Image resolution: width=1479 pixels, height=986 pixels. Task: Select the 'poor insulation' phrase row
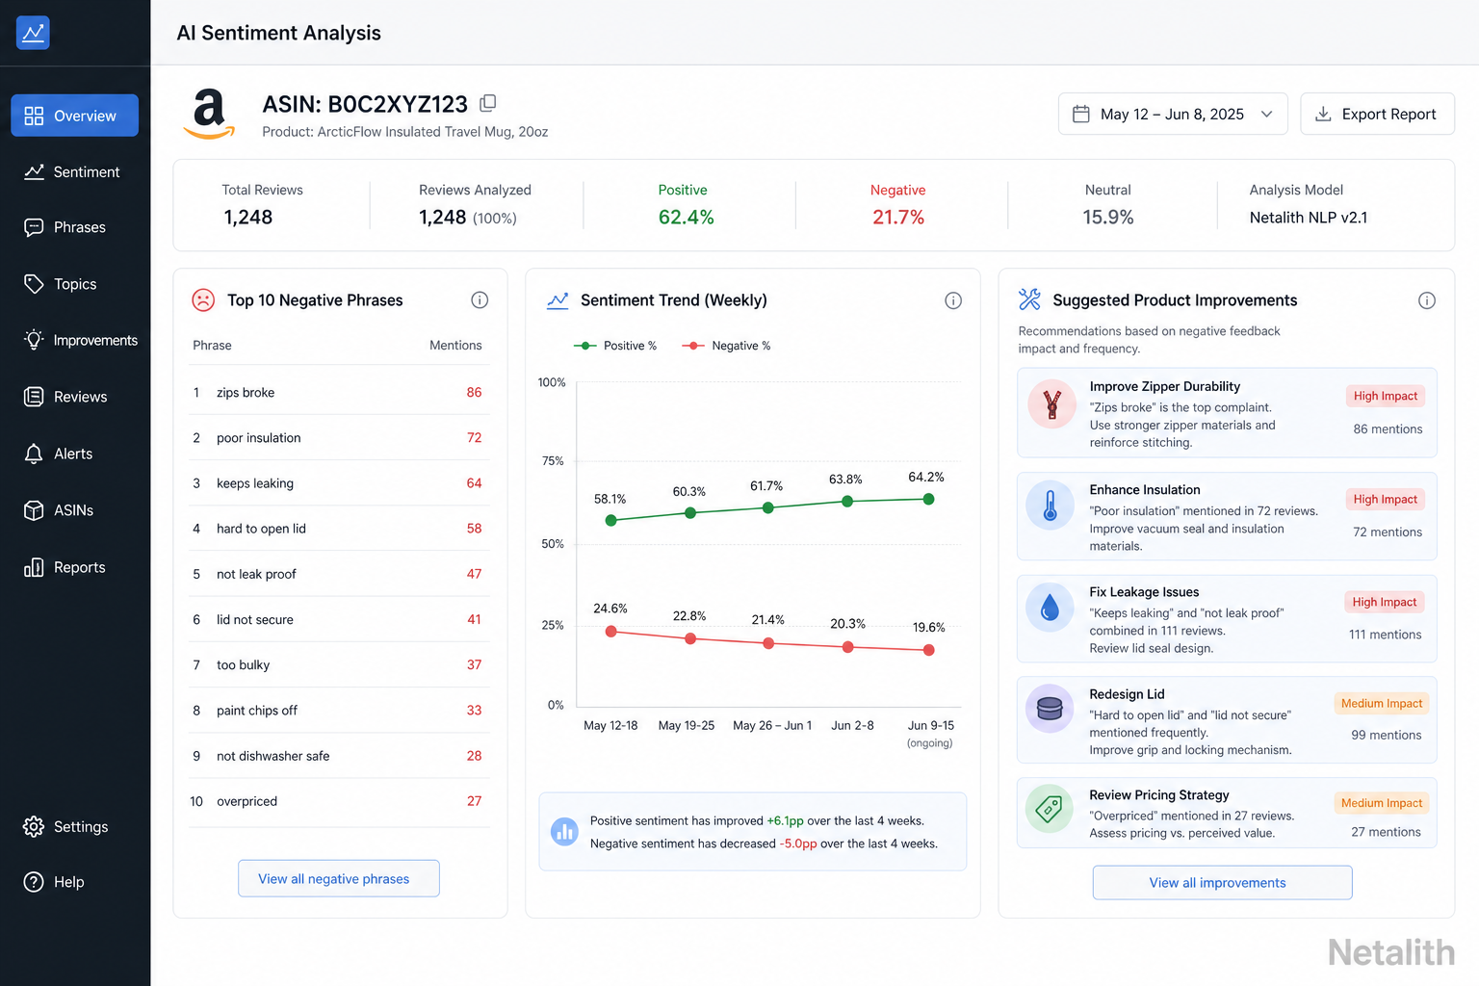coord(339,437)
